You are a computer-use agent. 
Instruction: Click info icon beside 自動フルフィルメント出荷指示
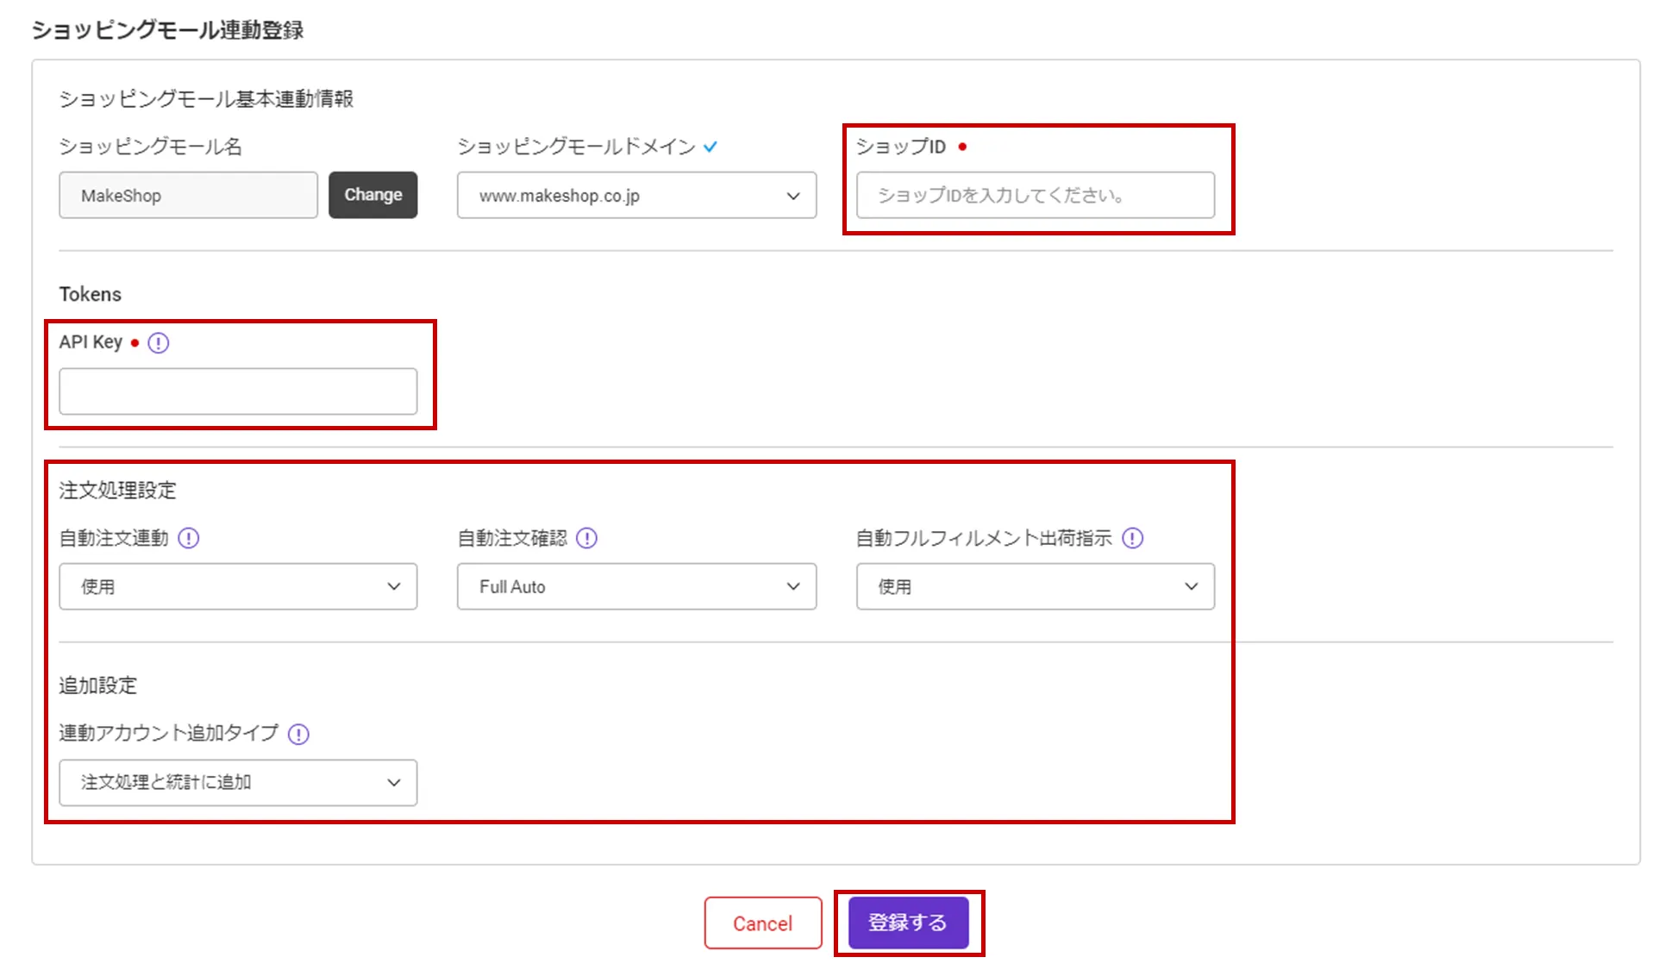click(x=1133, y=539)
